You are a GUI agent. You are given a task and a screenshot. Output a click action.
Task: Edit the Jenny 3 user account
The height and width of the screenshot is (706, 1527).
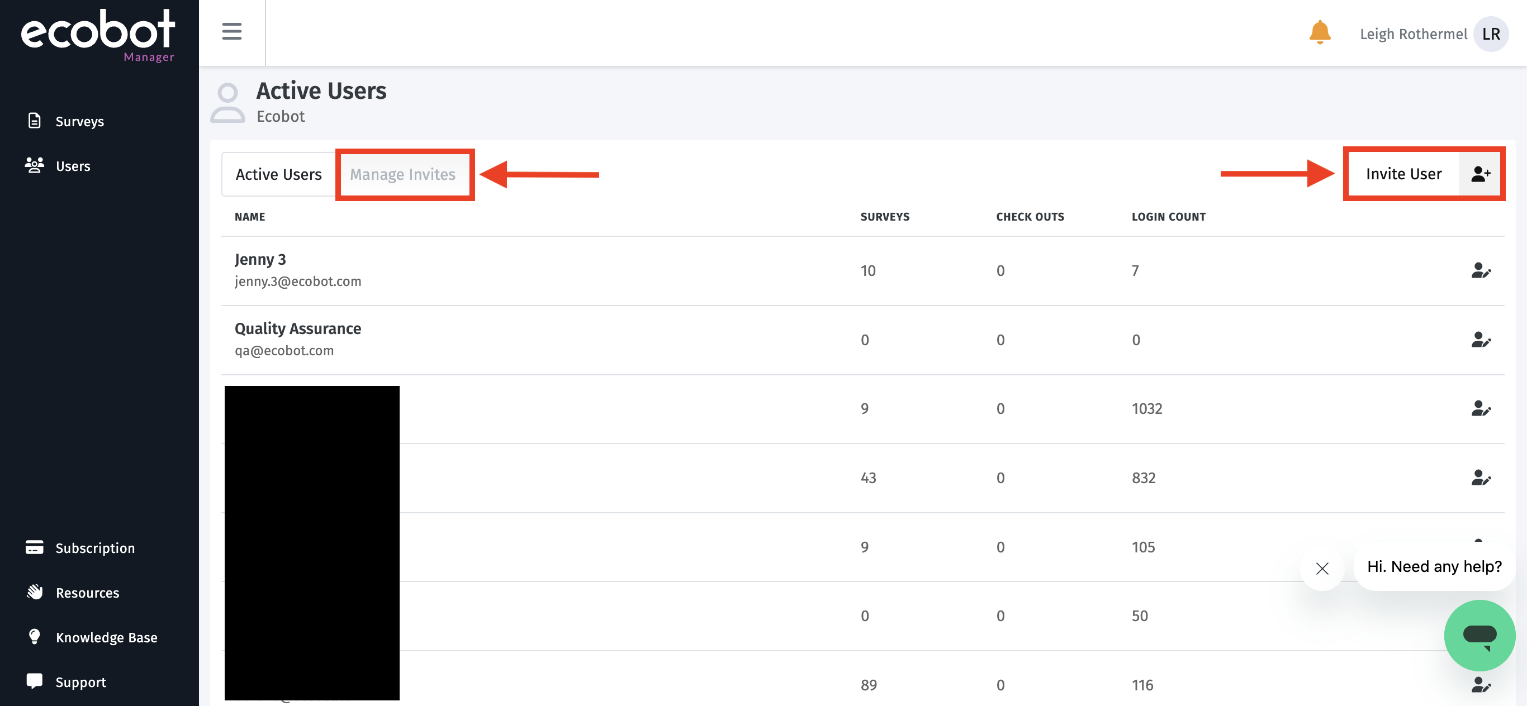click(1481, 271)
